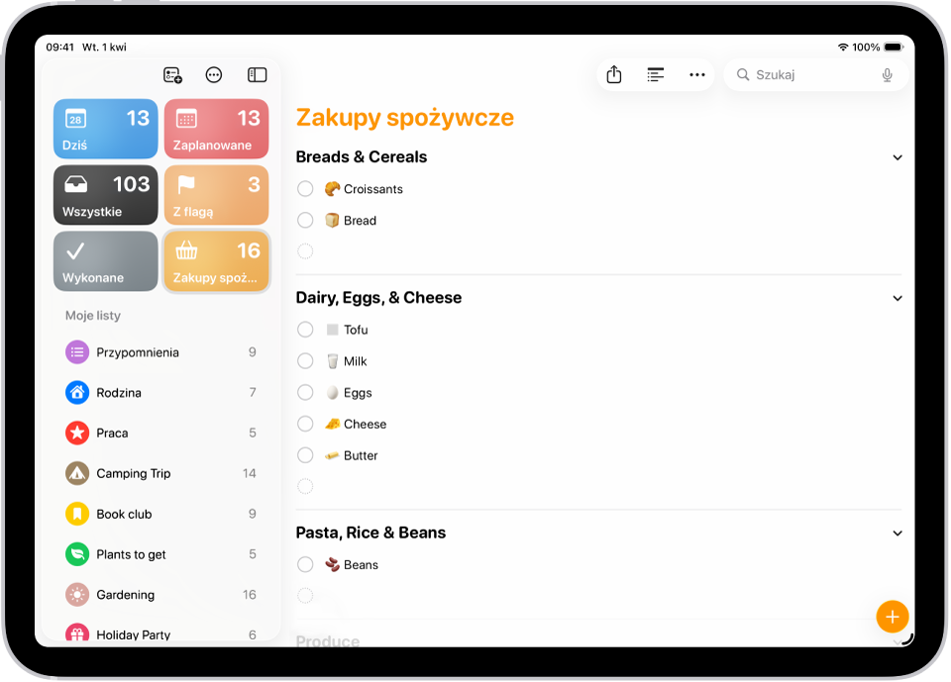Collapse Dairy, Eggs, & Cheese section
The height and width of the screenshot is (682, 951).
pos(897,297)
